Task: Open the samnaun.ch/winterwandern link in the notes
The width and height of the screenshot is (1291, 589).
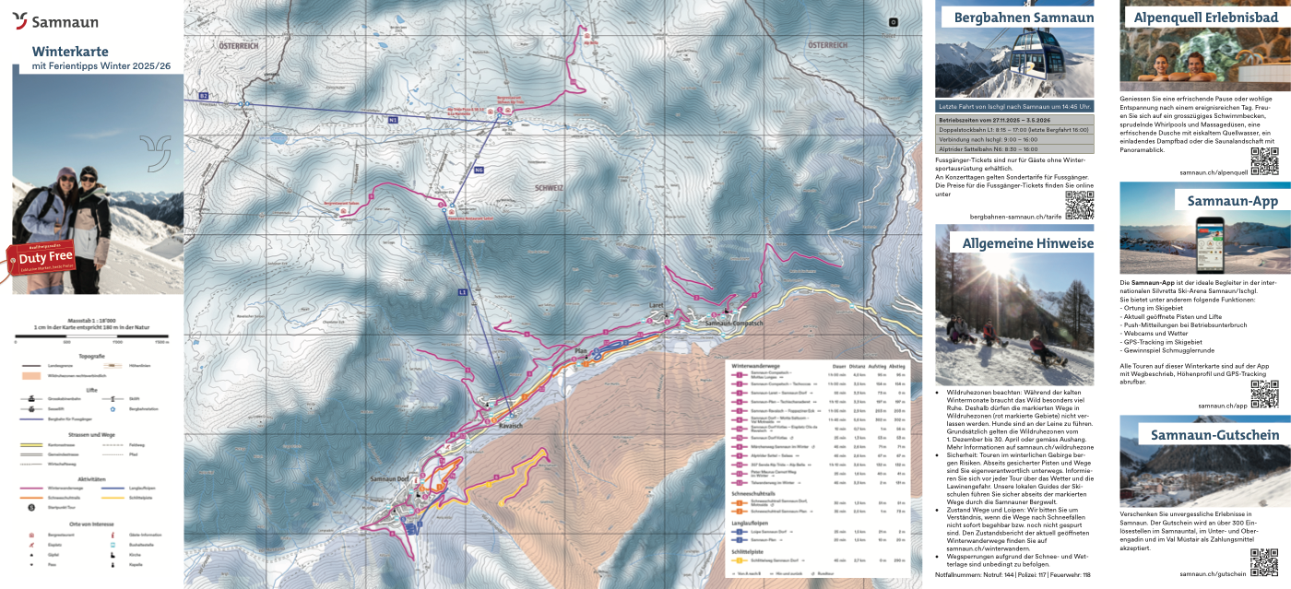Action: coord(989,548)
